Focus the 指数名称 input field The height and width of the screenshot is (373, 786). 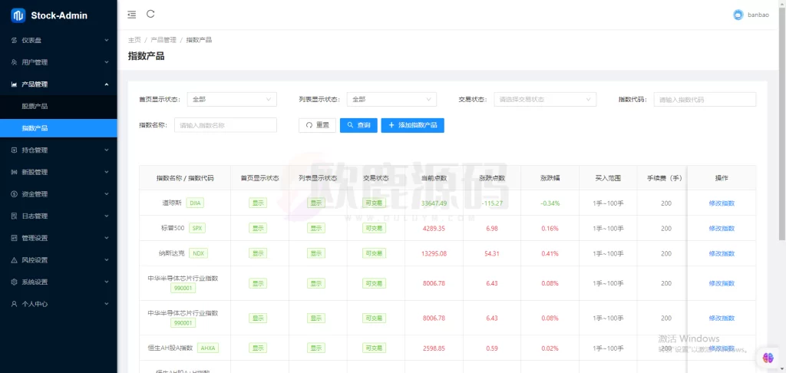click(226, 125)
